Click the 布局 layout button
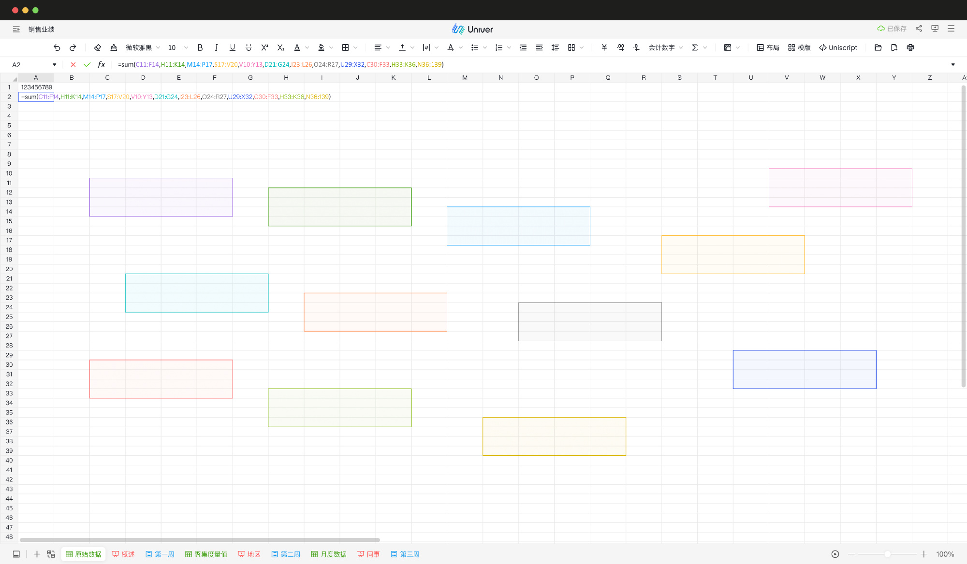967x564 pixels. click(x=768, y=47)
